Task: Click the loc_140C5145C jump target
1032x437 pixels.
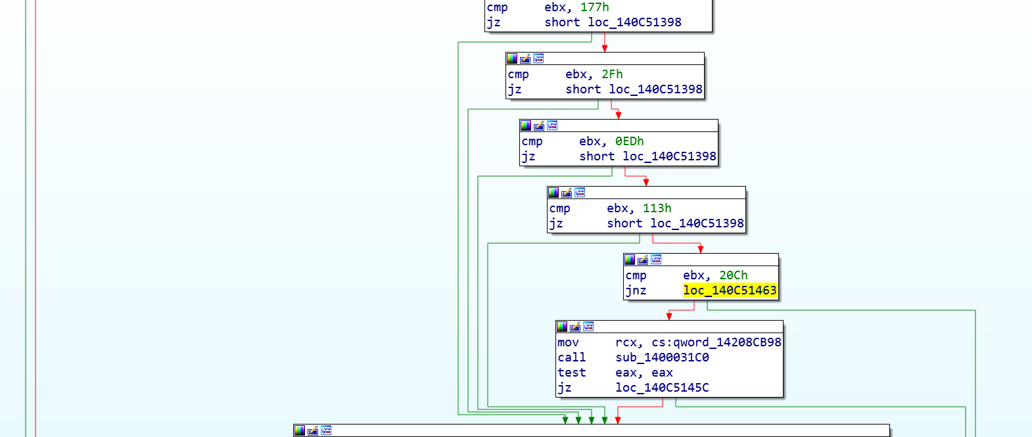Action: point(662,388)
